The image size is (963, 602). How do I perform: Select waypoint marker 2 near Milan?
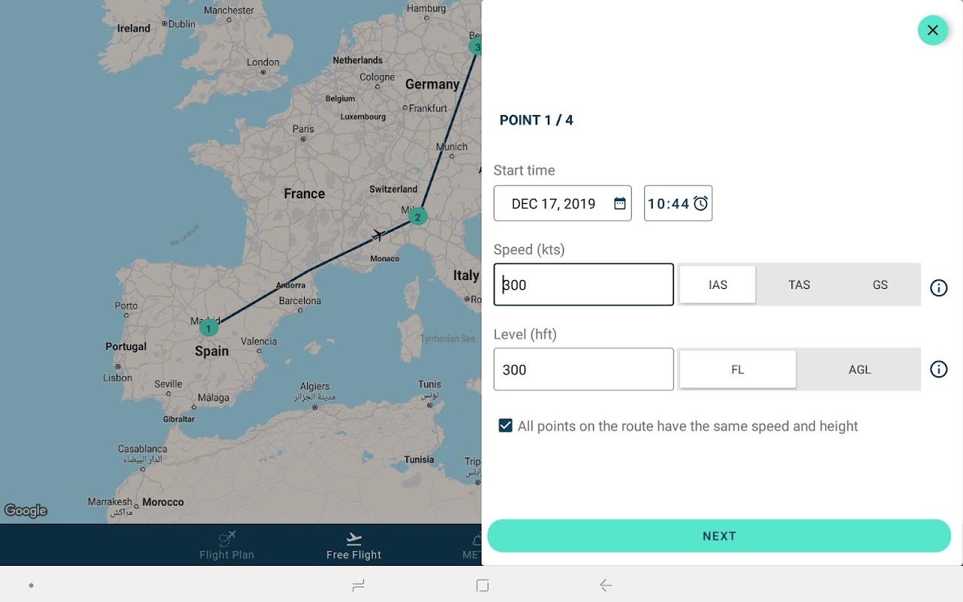coord(418,217)
